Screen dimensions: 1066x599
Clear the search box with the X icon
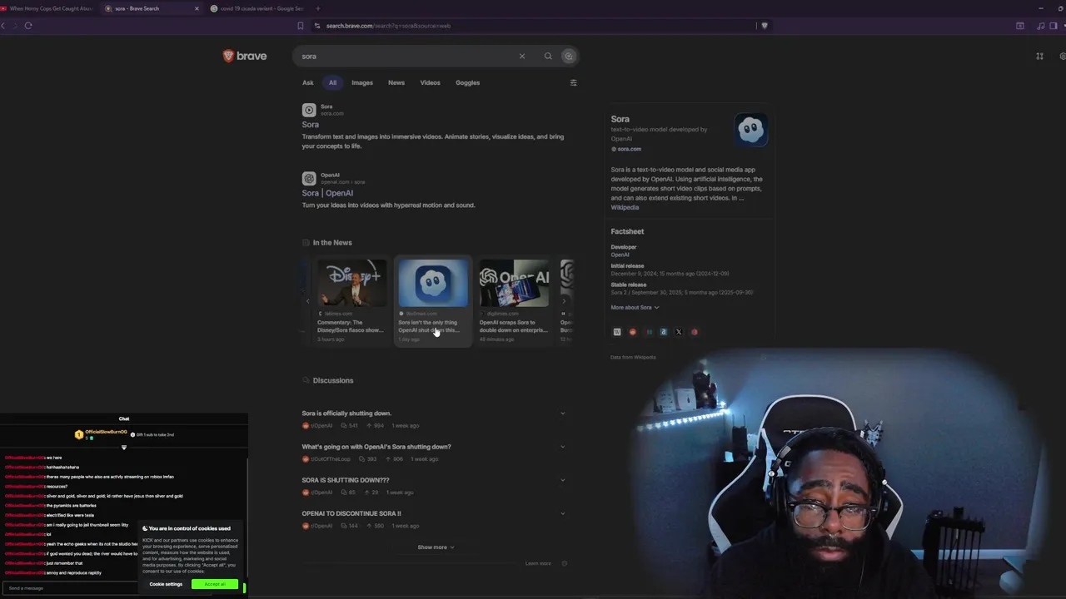coord(522,56)
